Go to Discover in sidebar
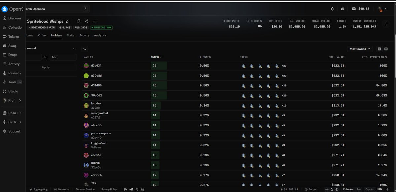Viewport: 396px width, 192px height. 12,18
